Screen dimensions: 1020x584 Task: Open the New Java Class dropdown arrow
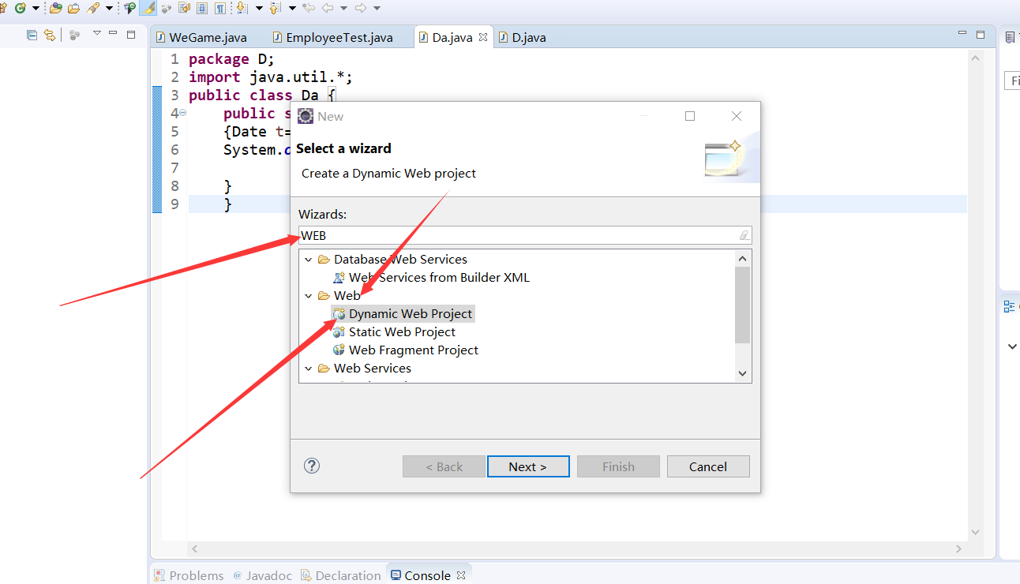coord(36,8)
